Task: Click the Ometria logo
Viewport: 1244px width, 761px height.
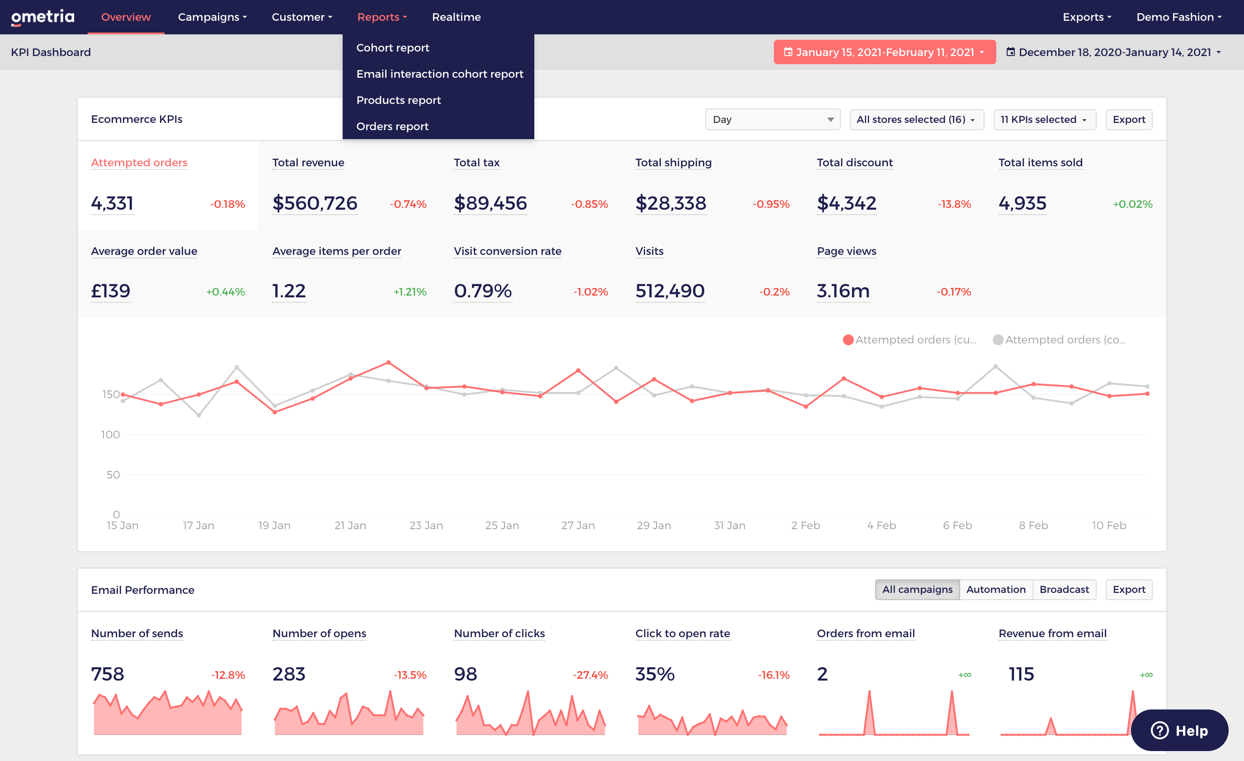Action: 43,17
